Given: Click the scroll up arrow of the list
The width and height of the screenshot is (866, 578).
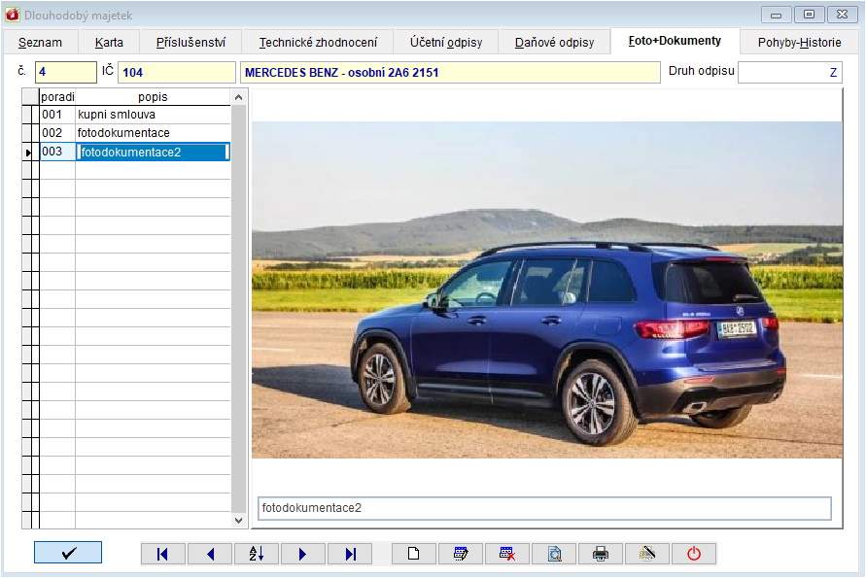Looking at the screenshot, I should pyautogui.click(x=238, y=98).
